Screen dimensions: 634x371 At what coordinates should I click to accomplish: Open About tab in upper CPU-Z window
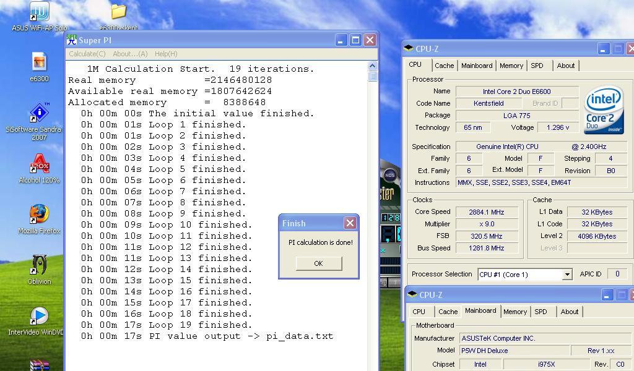tap(566, 66)
